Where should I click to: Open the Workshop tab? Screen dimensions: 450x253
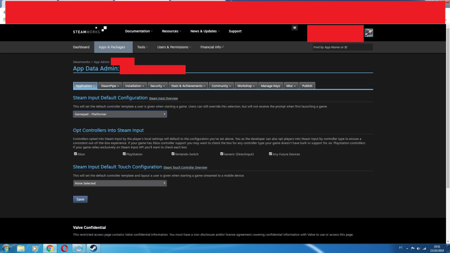tap(246, 86)
